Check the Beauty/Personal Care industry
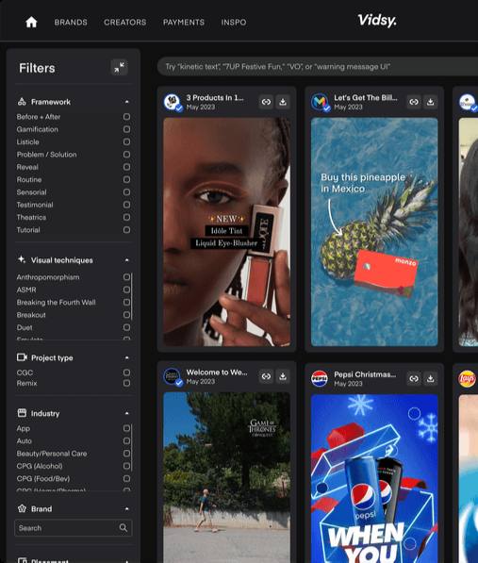The width and height of the screenshot is (478, 563). click(x=126, y=453)
